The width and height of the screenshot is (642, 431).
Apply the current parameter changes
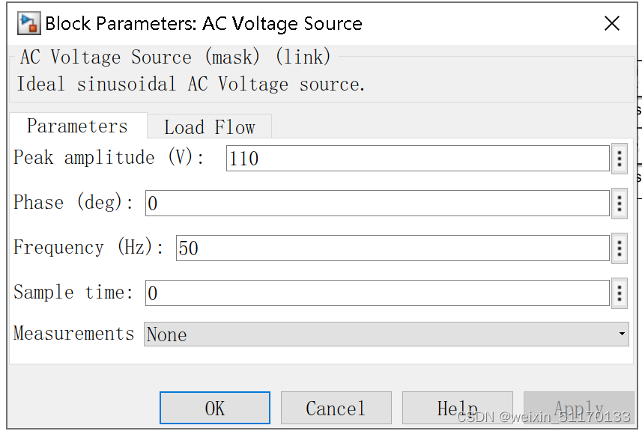tap(578, 408)
